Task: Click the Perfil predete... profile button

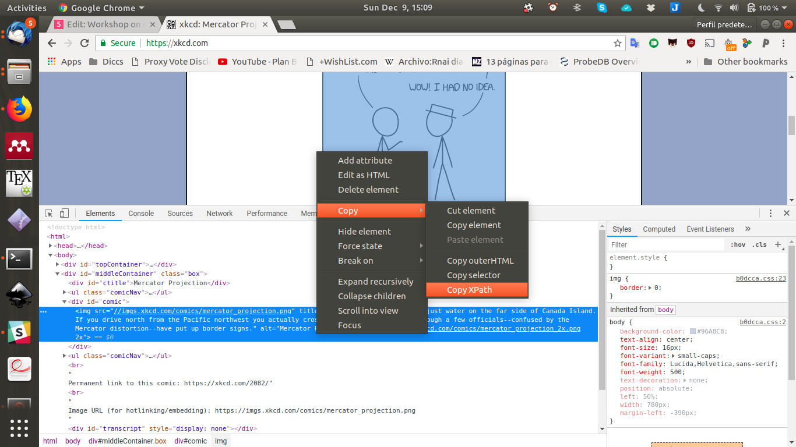Action: coord(725,24)
